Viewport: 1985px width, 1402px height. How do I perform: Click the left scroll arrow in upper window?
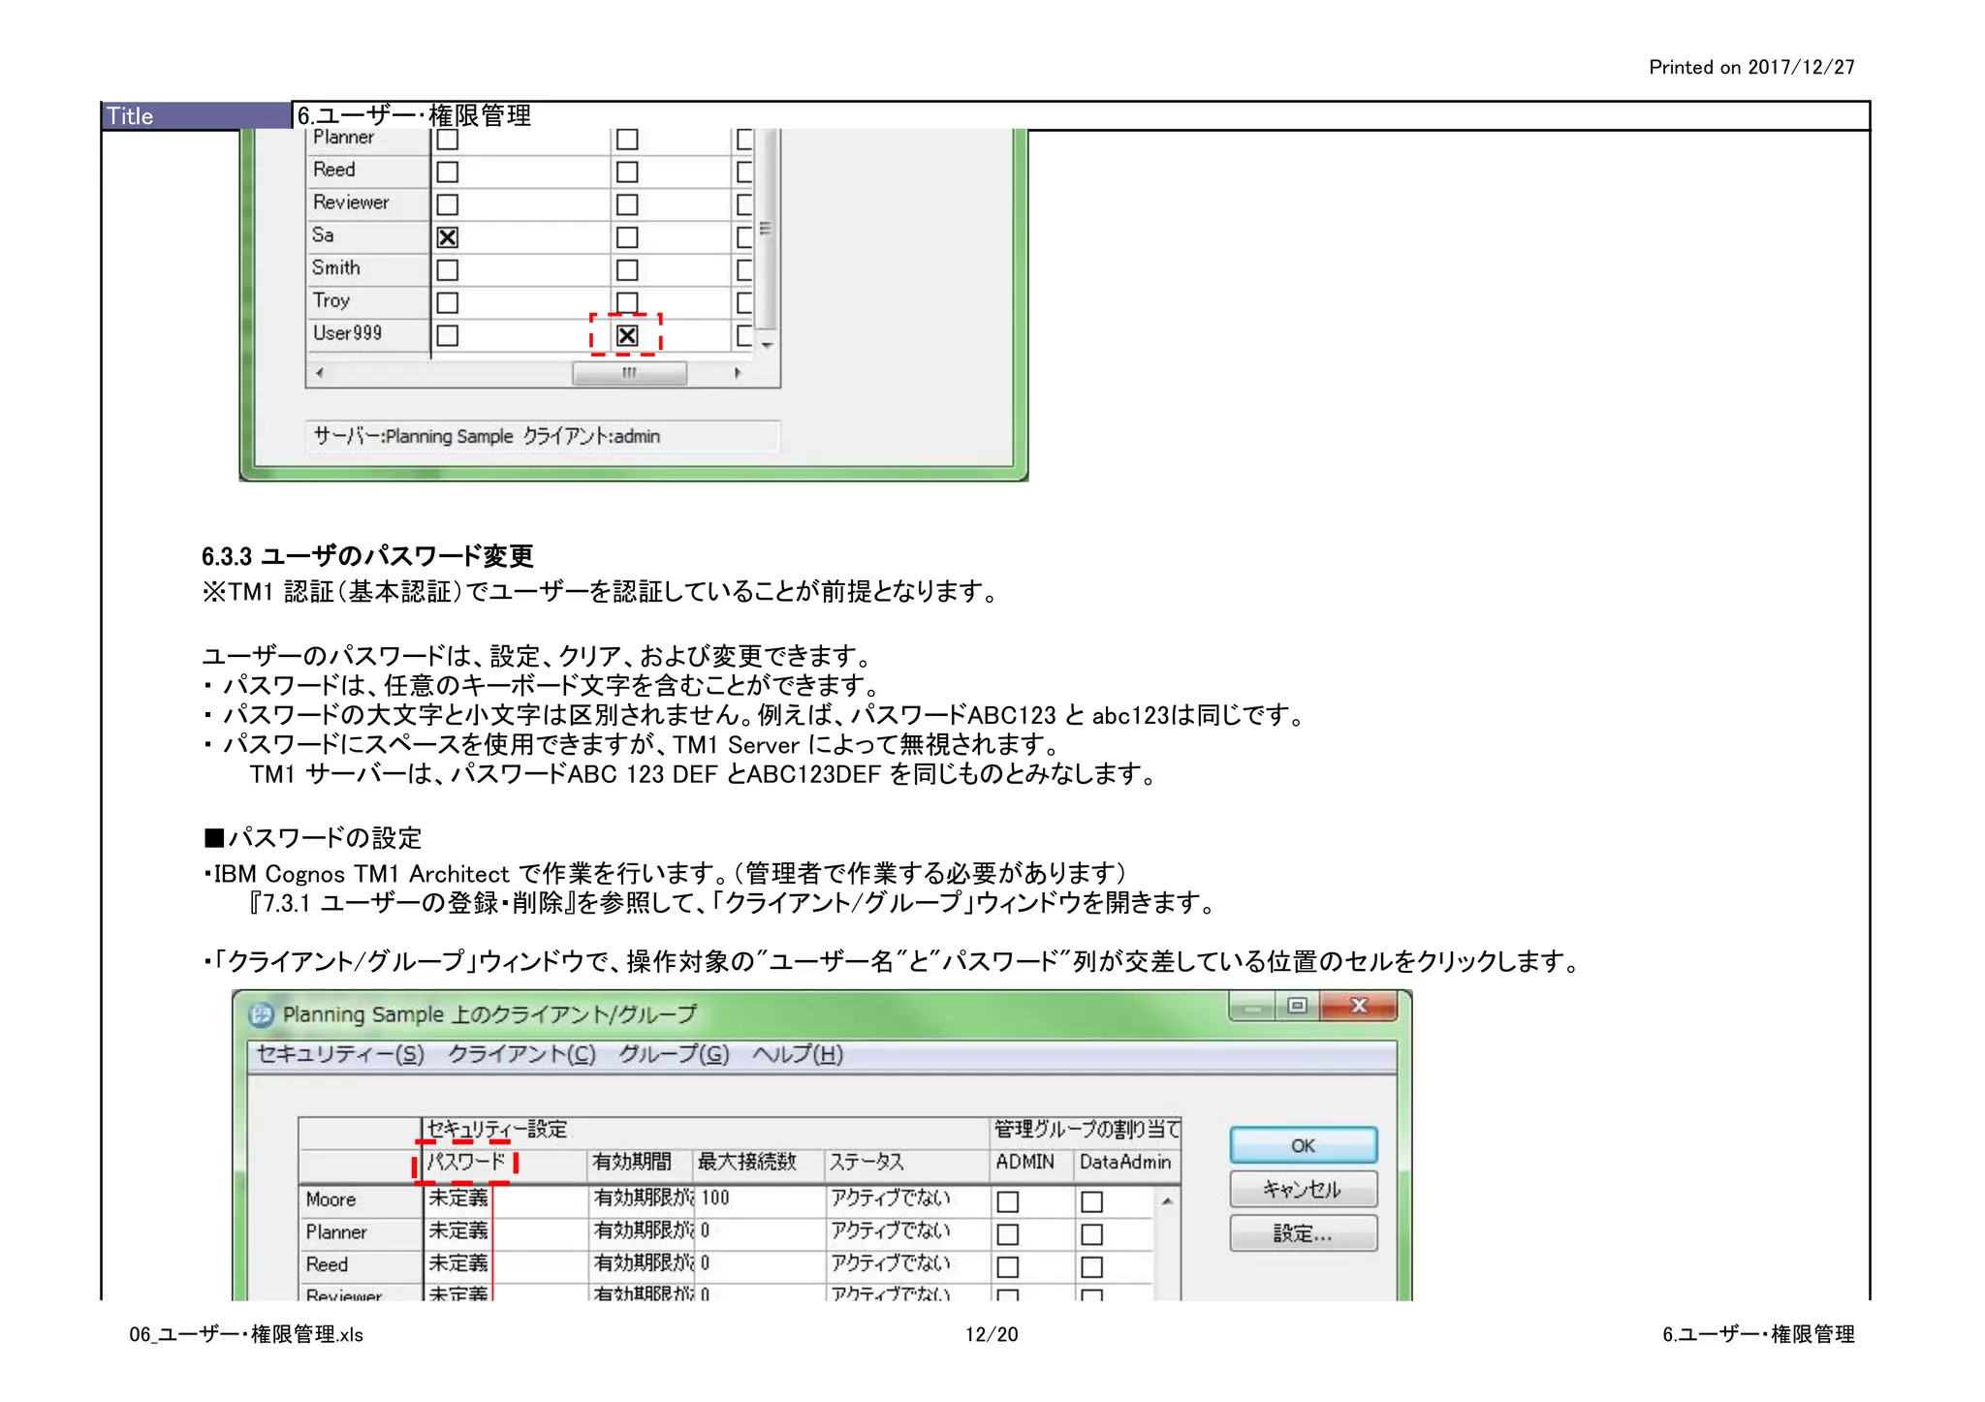click(x=320, y=373)
